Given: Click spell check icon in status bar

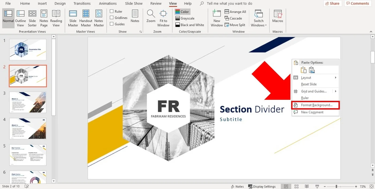Looking at the screenshot, I should coord(27,186).
